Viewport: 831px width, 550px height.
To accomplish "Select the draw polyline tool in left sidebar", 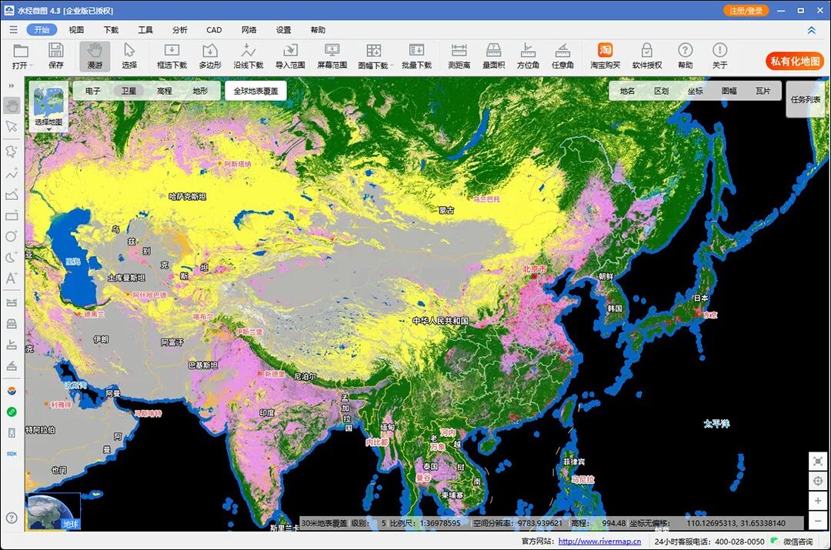I will tap(11, 173).
